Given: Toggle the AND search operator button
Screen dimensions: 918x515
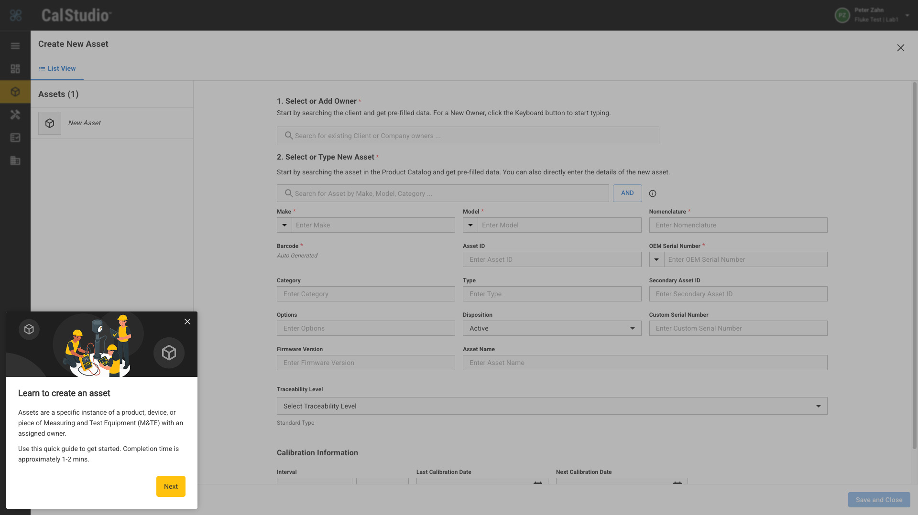Looking at the screenshot, I should click(627, 193).
